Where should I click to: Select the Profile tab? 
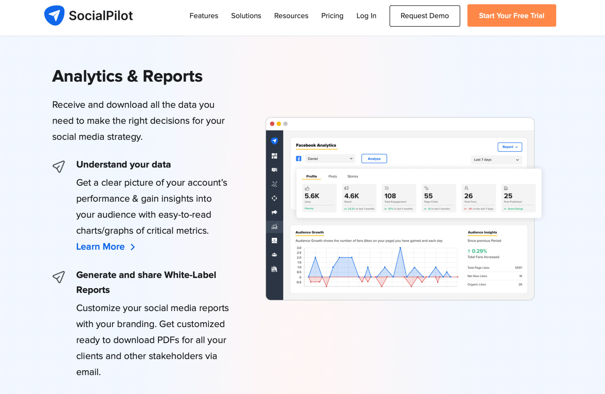pos(311,176)
